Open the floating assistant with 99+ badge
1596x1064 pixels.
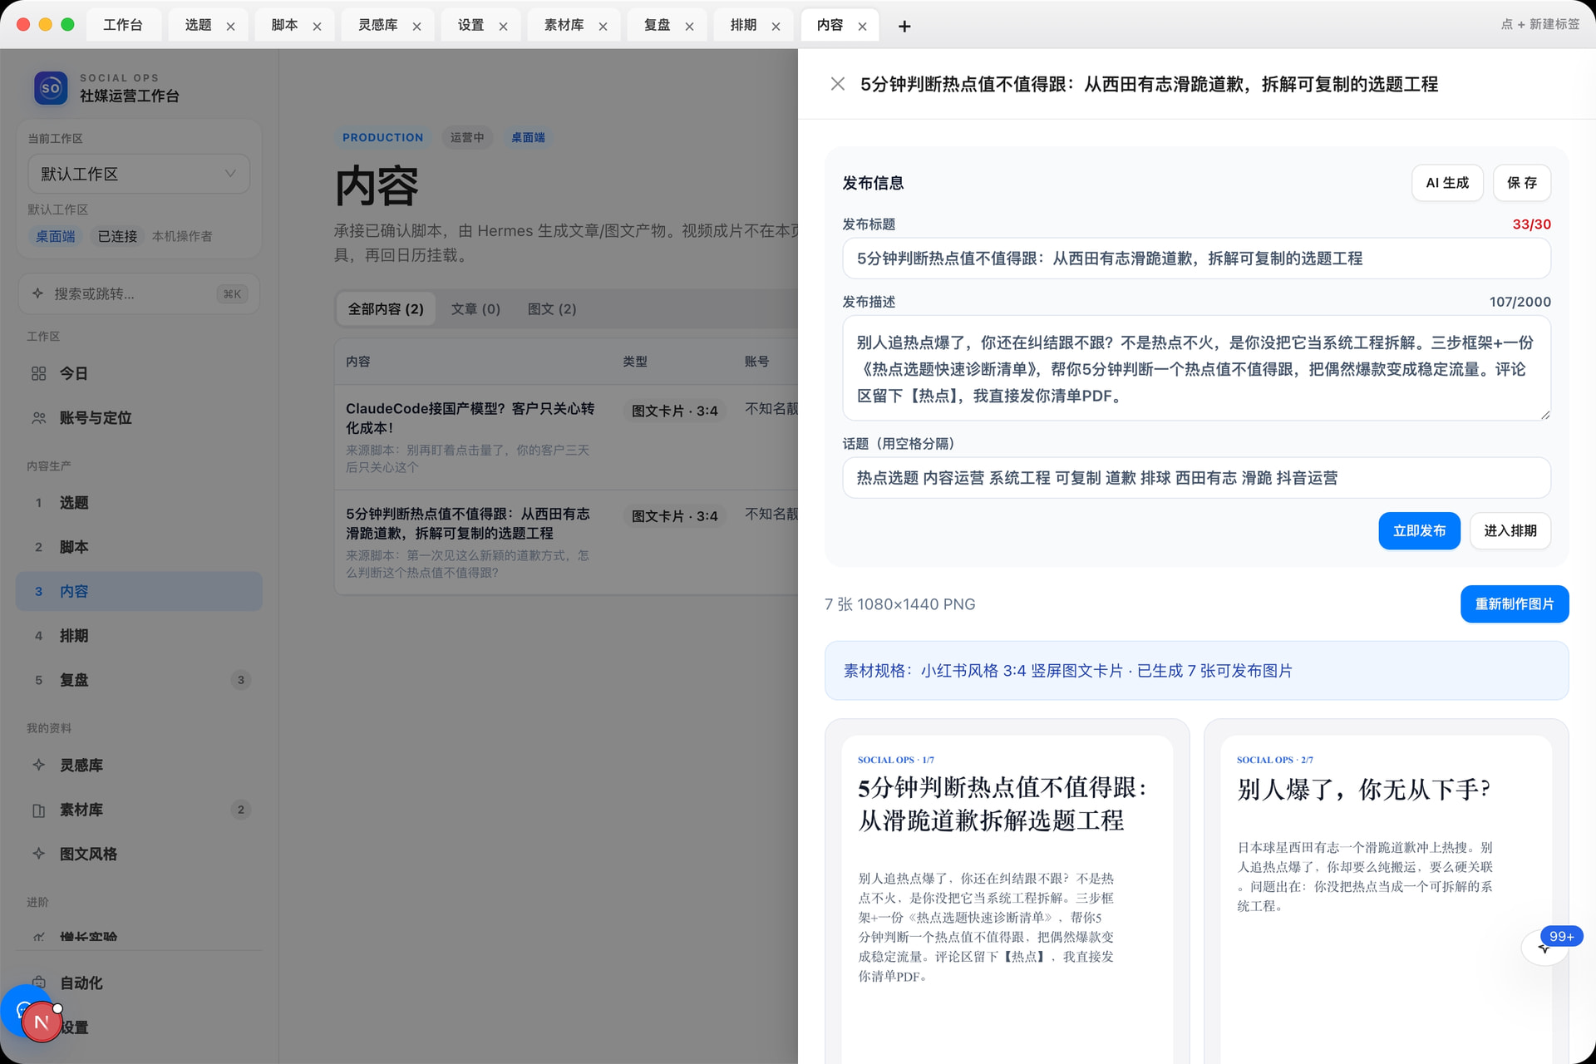coord(1544,947)
